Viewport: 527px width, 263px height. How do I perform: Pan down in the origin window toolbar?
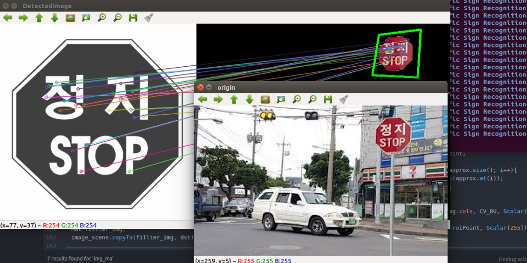(249, 99)
